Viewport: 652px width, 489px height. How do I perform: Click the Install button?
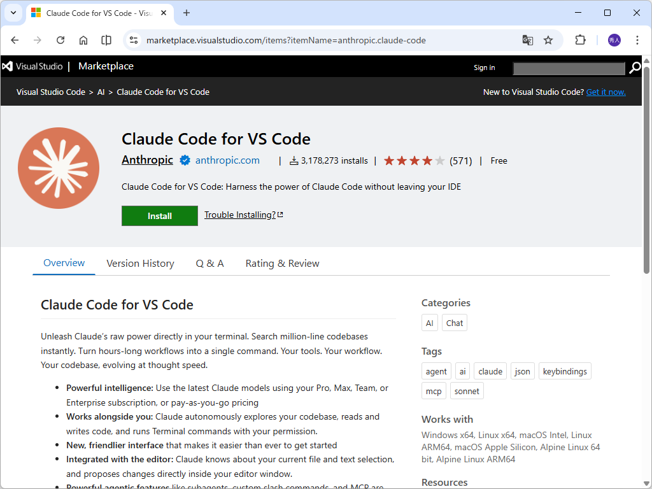[x=159, y=216]
